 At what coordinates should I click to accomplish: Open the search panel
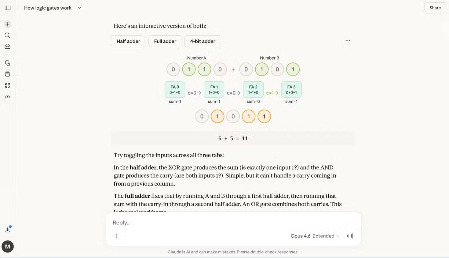click(x=7, y=35)
